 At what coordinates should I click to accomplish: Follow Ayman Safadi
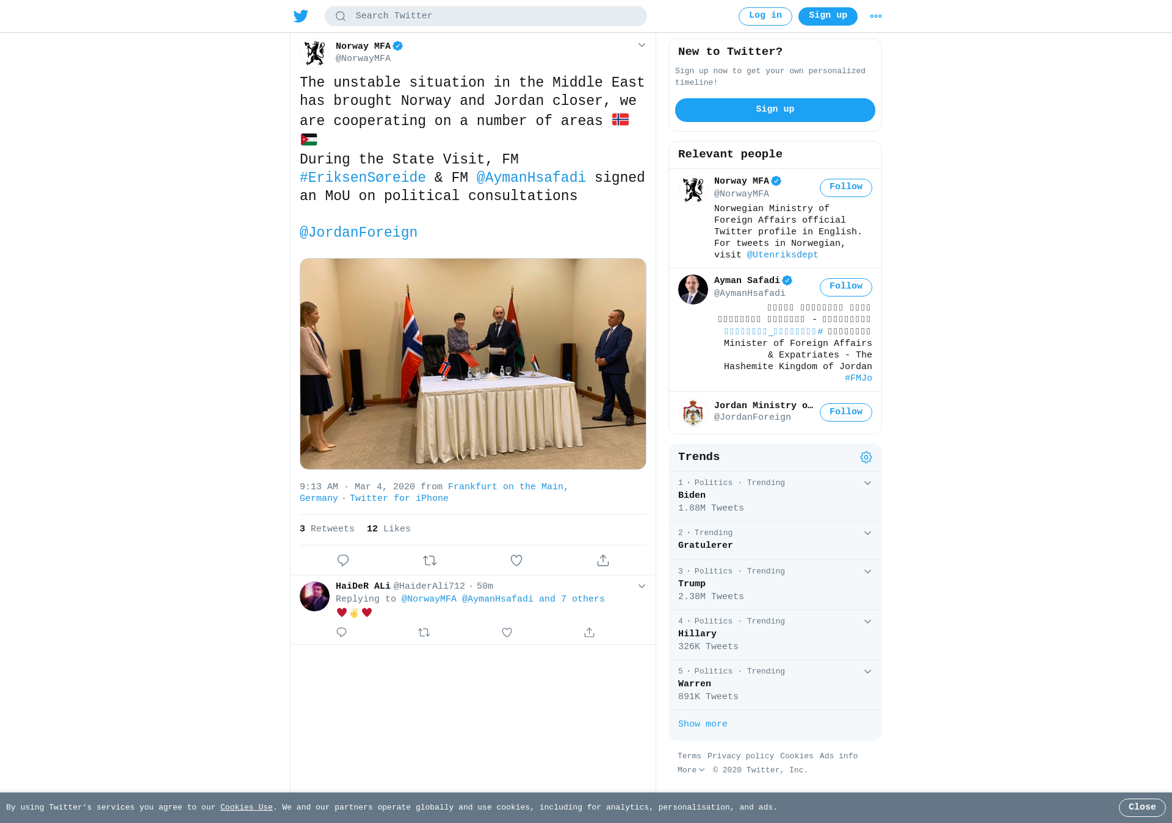845,287
